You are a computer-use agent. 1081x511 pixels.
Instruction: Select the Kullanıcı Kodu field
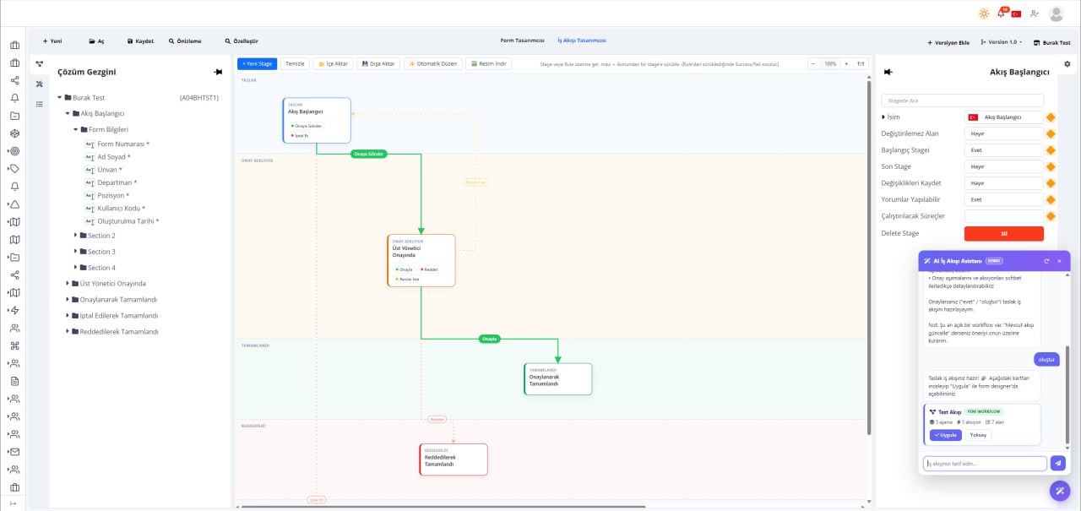point(120,209)
